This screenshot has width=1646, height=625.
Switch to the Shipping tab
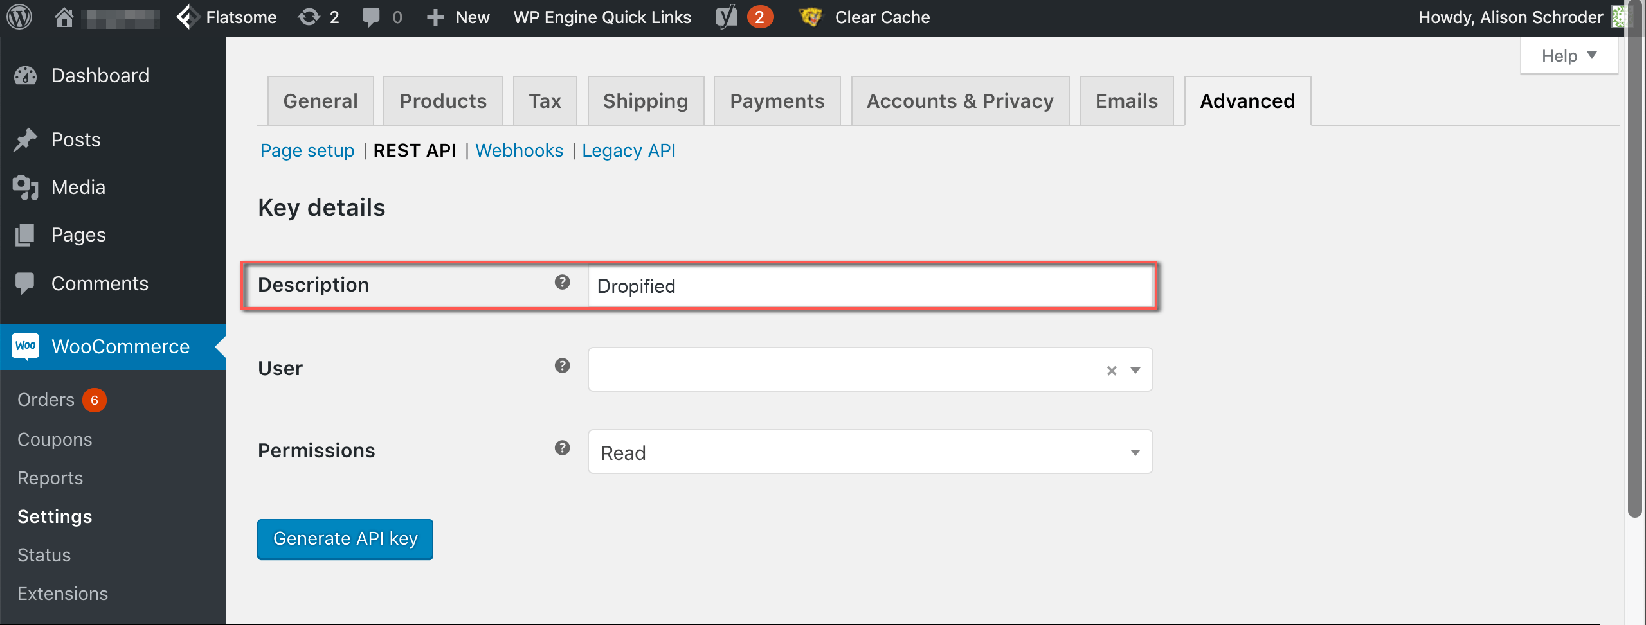pyautogui.click(x=646, y=101)
